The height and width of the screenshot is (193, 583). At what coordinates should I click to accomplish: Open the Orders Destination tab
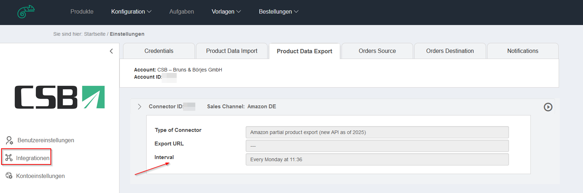pos(450,51)
